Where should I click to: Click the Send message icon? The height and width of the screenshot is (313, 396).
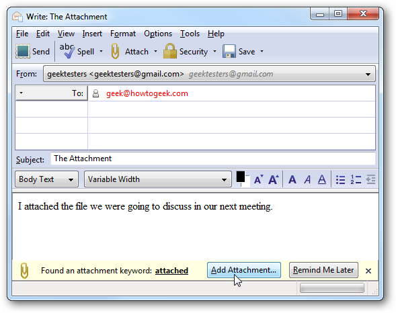pos(23,51)
